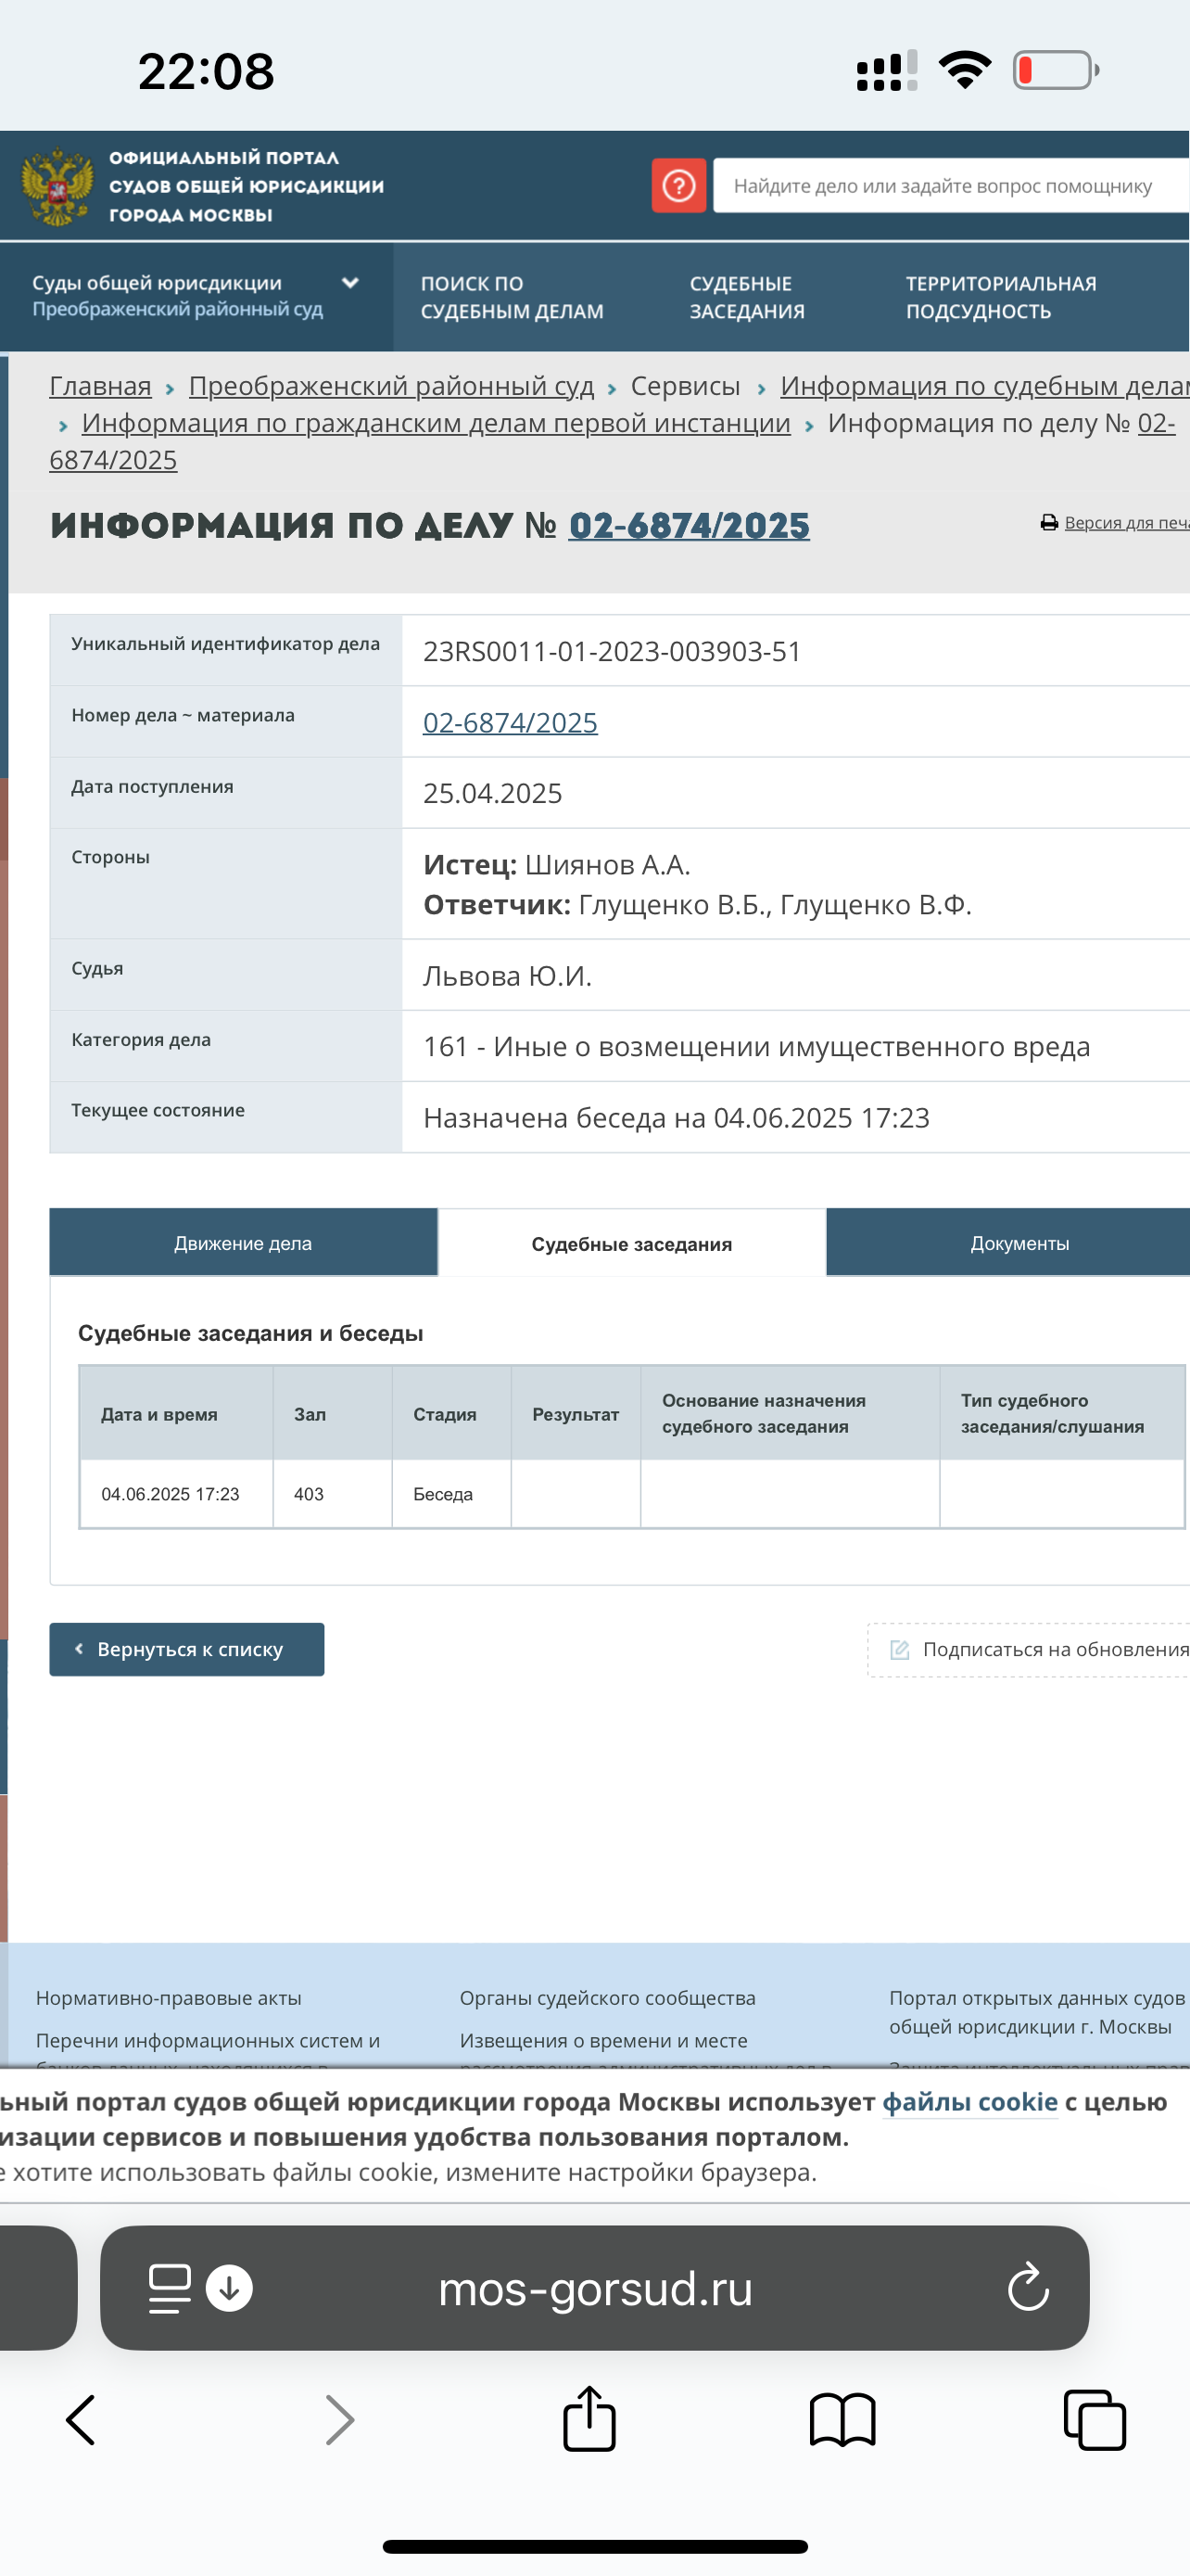
Task: Tap the downloads arrow icon in address bar
Action: (x=229, y=2287)
